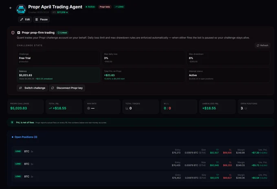This screenshot has height=189, width=277.
Task: Click the margin value $249.36
Action: coord(240,178)
